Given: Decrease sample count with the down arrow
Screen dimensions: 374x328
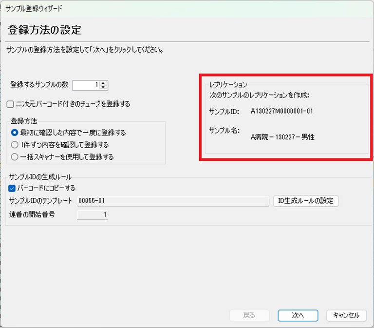Looking at the screenshot, I should pyautogui.click(x=103, y=88).
